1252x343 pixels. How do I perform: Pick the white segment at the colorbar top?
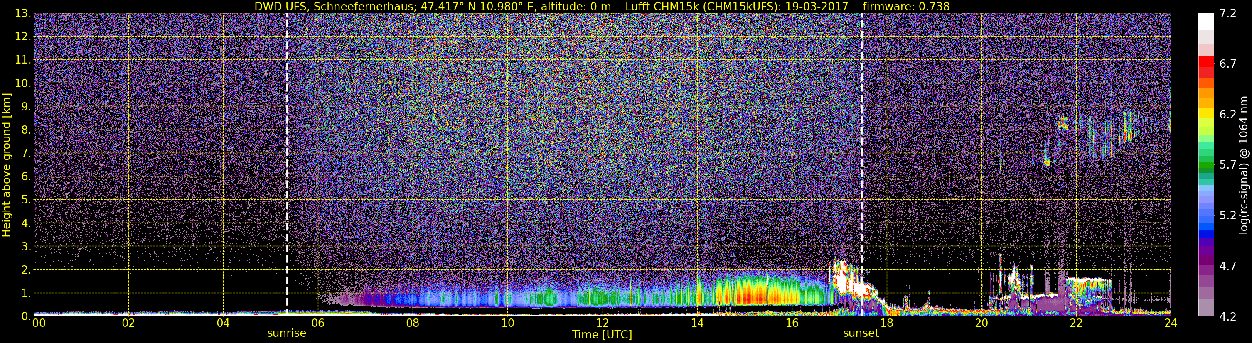[x=1206, y=22]
